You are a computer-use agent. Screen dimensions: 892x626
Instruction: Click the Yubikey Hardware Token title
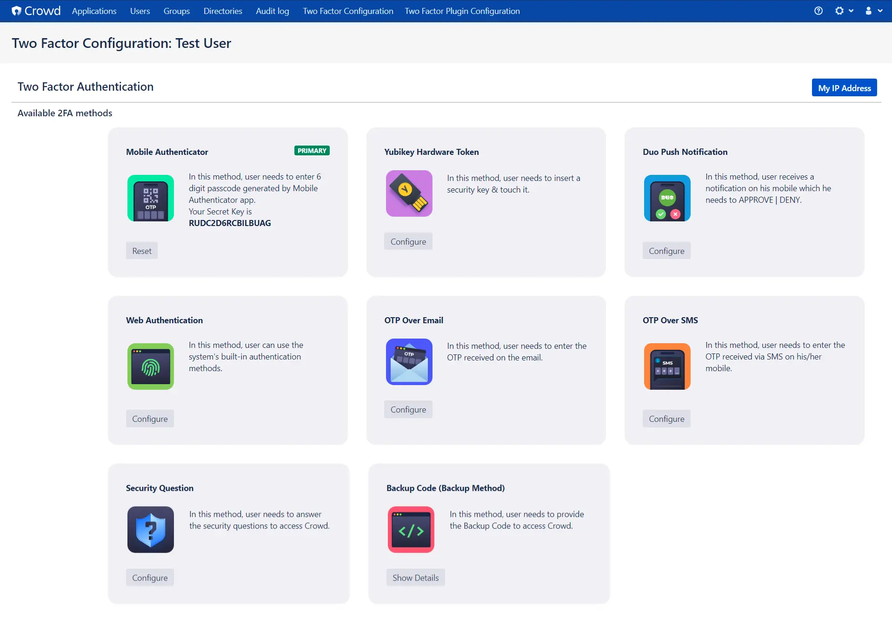click(432, 152)
